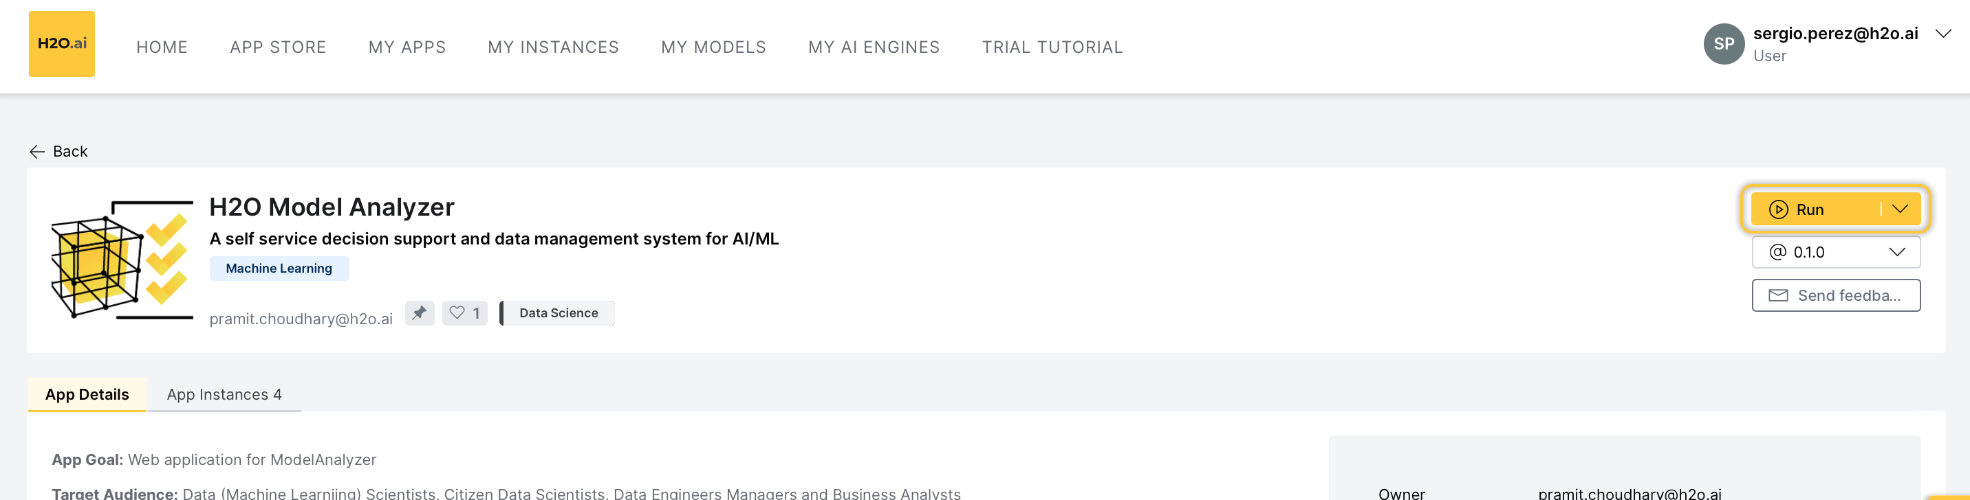Click the H2O Model Analyzer app thumbnail
The height and width of the screenshot is (500, 1970).
[x=122, y=260]
